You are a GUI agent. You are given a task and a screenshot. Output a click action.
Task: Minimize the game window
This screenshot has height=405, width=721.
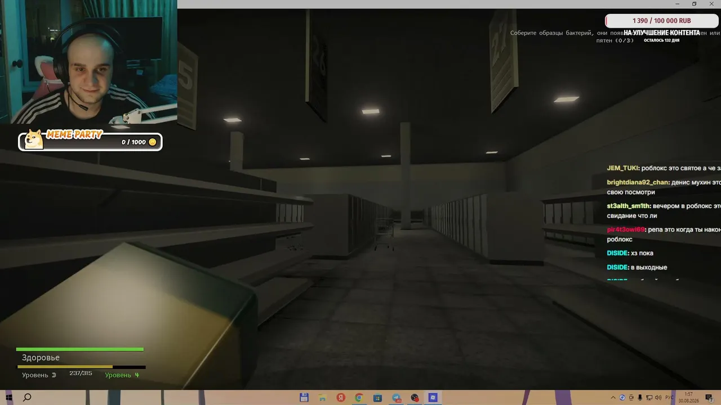[677, 4]
